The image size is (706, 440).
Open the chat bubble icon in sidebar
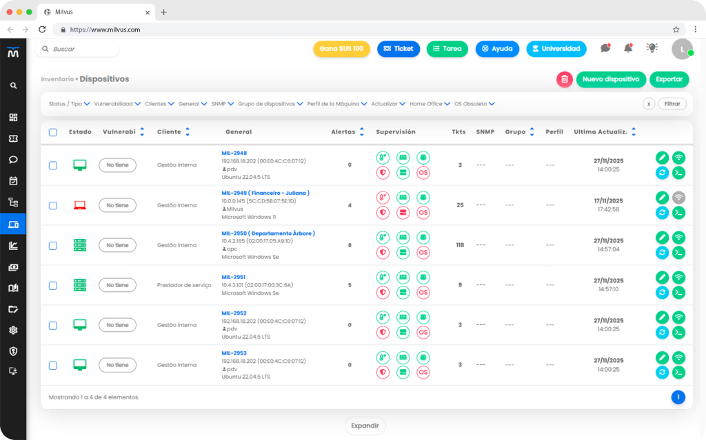click(14, 160)
